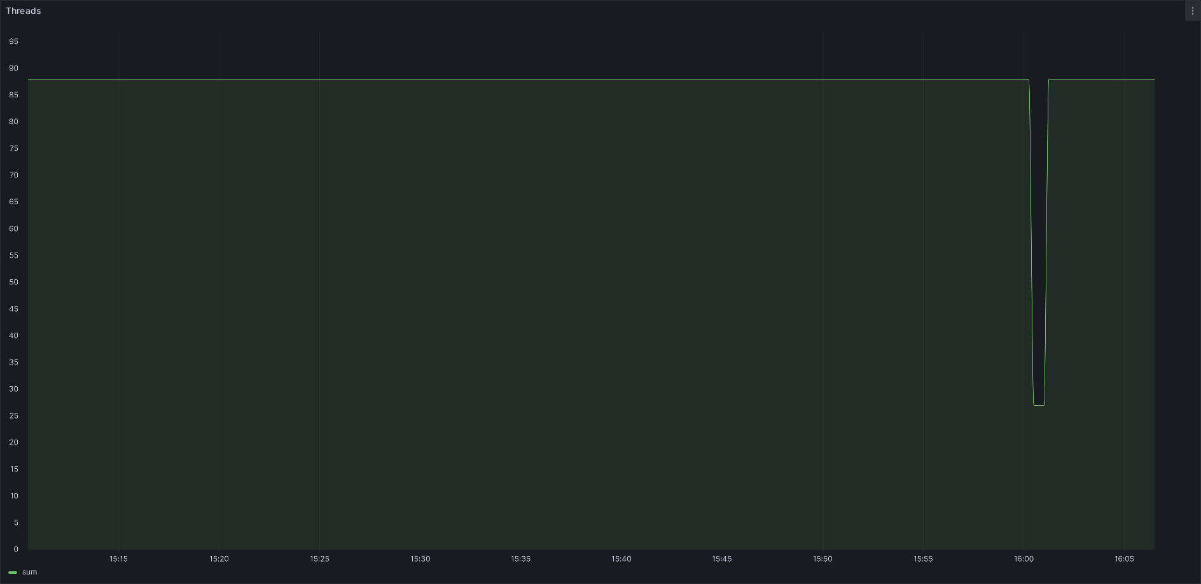Click the 30 value on the Y axis
1201x584 pixels.
point(13,389)
